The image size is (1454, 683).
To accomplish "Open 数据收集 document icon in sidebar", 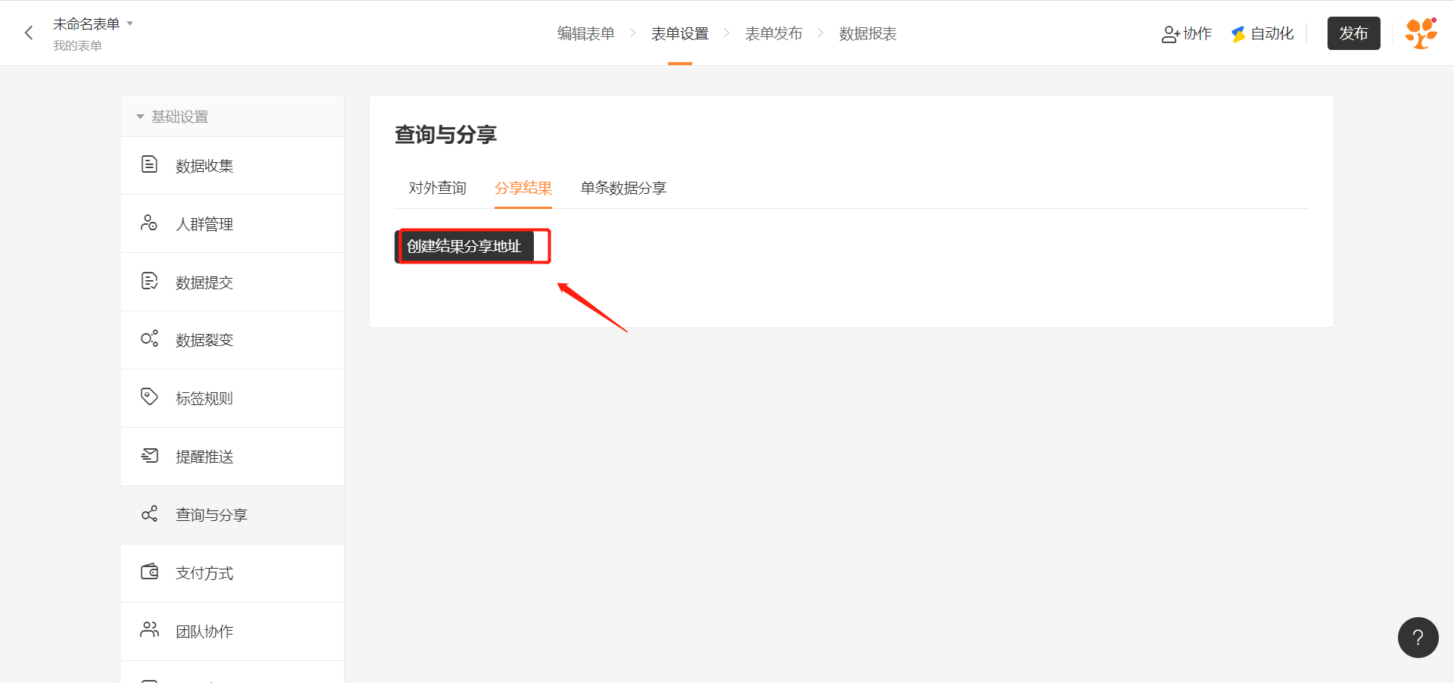I will (149, 164).
